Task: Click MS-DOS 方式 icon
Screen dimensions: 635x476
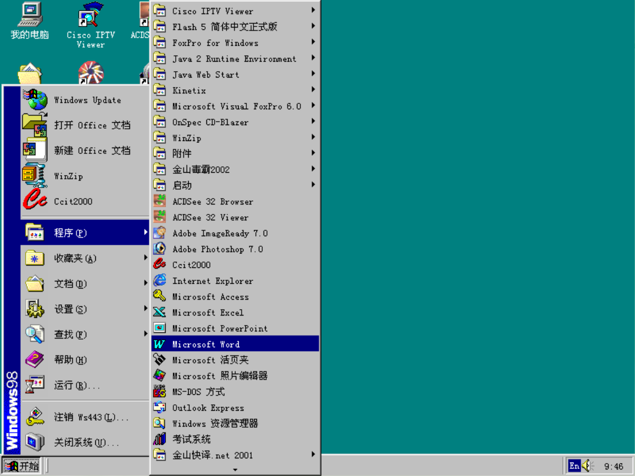Action: (159, 391)
